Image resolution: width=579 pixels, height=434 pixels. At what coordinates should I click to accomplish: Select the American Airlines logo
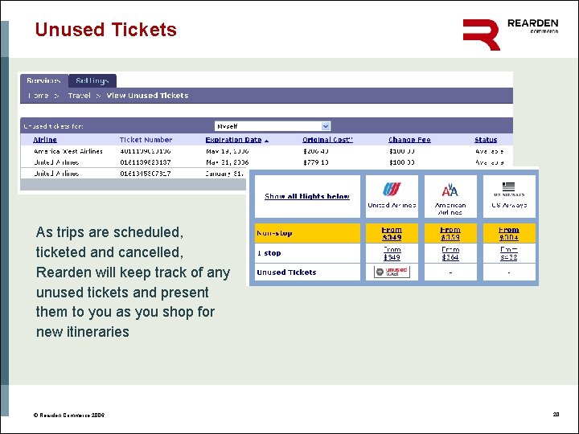[450, 190]
